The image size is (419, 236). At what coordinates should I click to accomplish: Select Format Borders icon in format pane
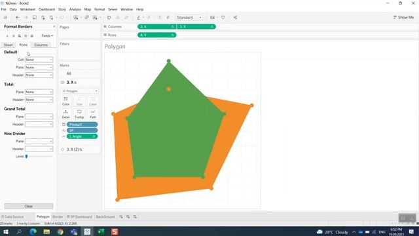(26, 35)
